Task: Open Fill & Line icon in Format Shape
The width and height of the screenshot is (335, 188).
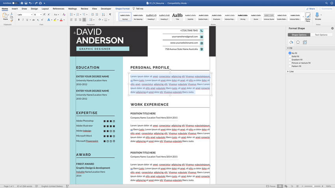Action: point(291,42)
